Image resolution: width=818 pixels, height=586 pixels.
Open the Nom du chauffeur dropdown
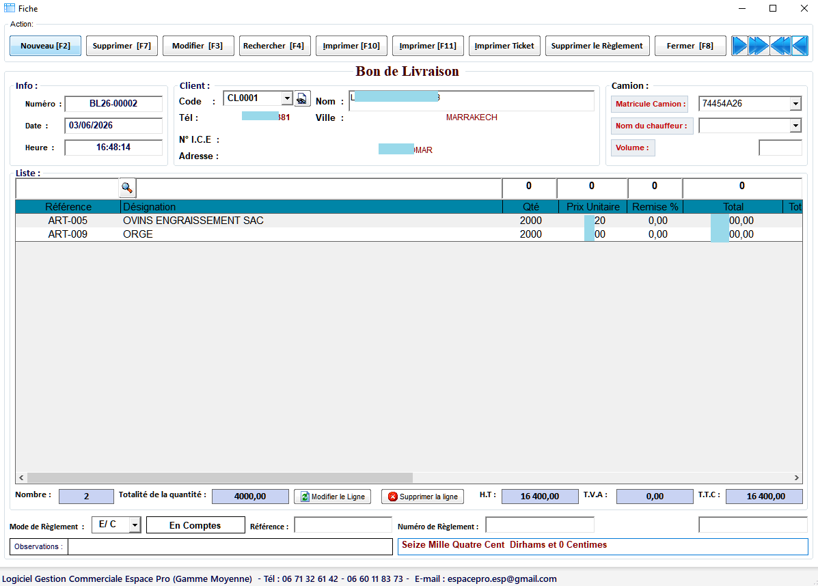[x=795, y=126]
